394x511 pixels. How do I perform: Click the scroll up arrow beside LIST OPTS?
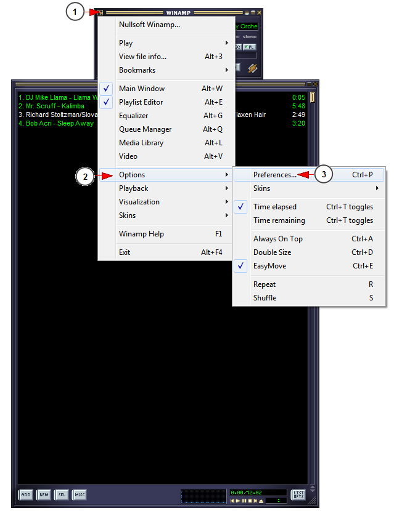(x=313, y=487)
